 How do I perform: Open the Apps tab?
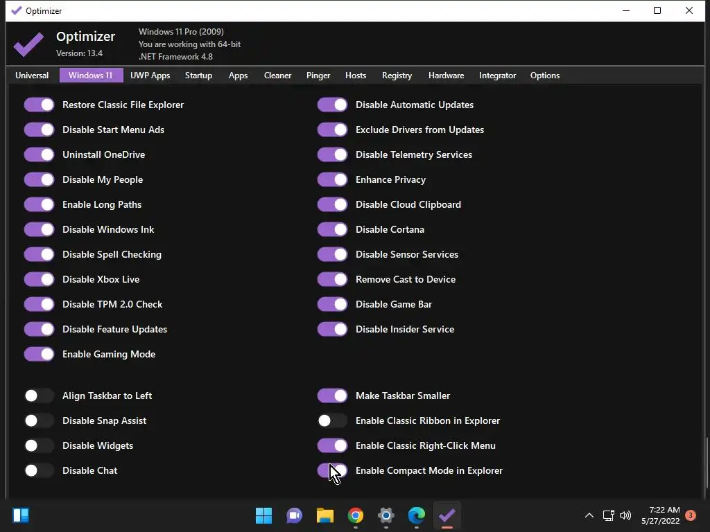point(238,76)
